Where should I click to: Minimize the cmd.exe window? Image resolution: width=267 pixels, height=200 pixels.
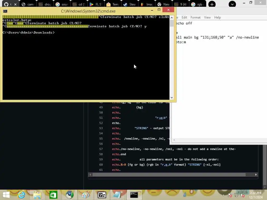click(152, 10)
